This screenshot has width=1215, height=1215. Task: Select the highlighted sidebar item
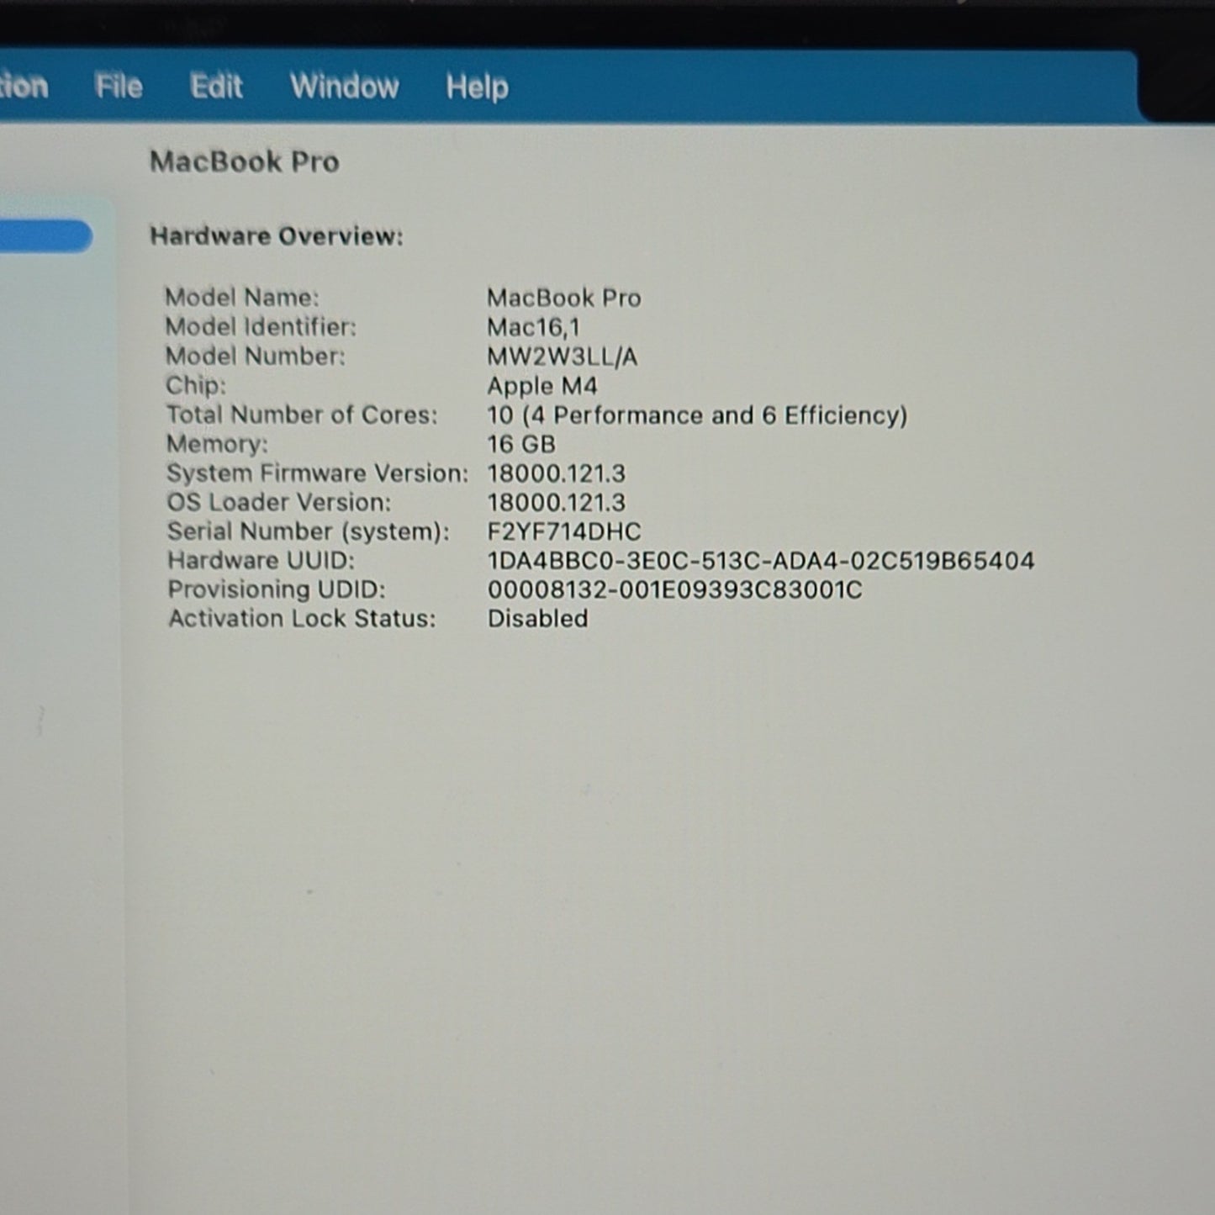pyautogui.click(x=45, y=236)
